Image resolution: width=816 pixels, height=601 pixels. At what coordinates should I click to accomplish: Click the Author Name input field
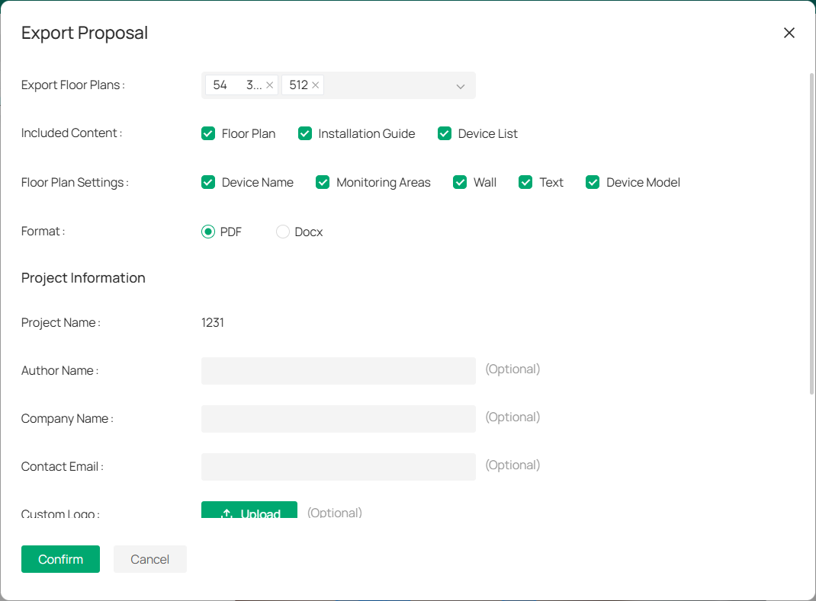[x=338, y=370]
